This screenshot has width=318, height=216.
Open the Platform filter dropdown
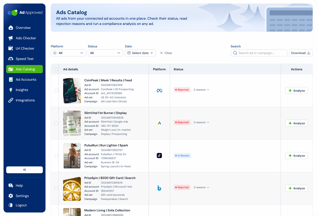(x=68, y=53)
